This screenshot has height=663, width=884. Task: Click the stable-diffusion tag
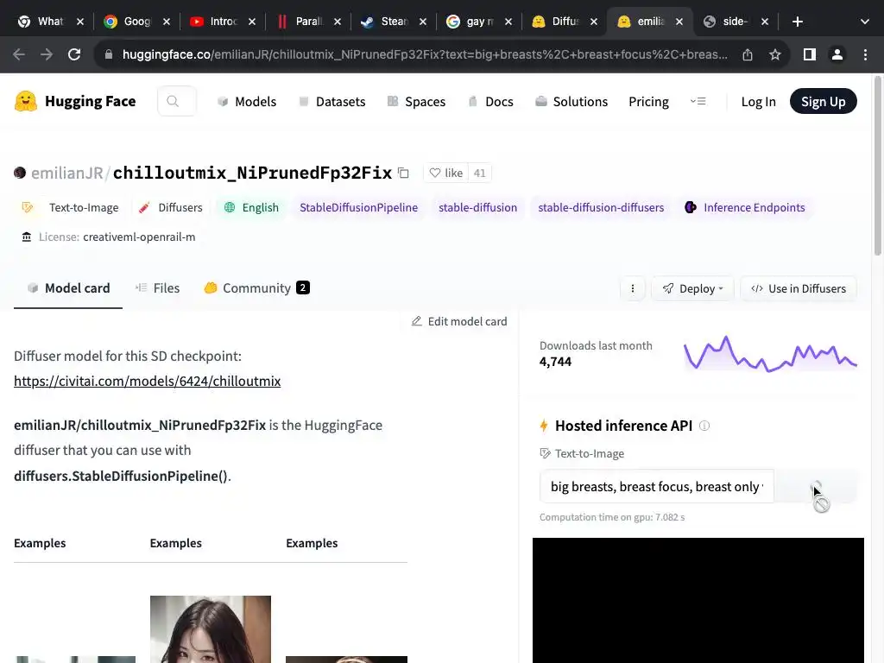(x=477, y=207)
